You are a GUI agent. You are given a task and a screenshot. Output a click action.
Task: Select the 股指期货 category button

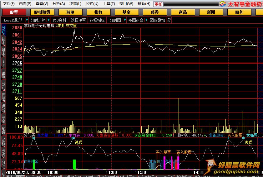pyautogui.click(x=42, y=12)
